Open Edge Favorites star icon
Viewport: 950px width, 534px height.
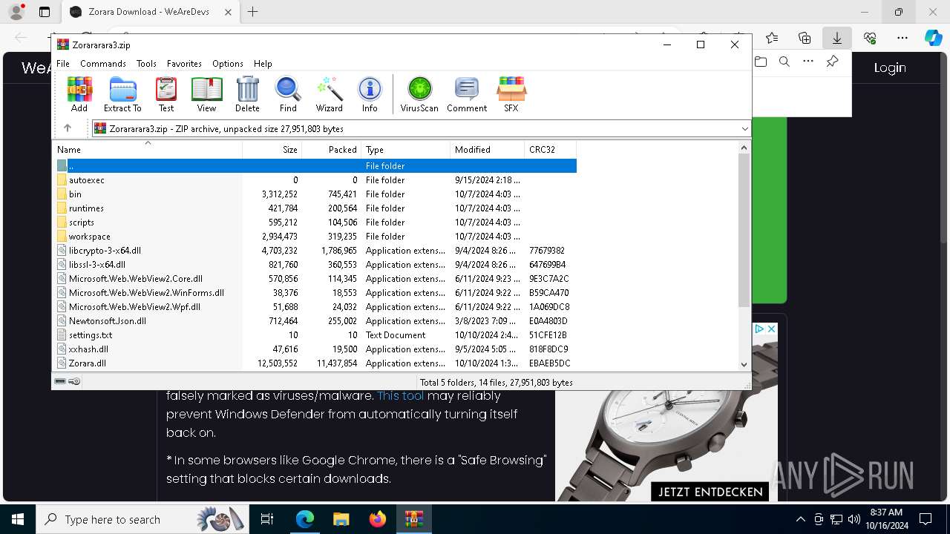click(x=772, y=38)
